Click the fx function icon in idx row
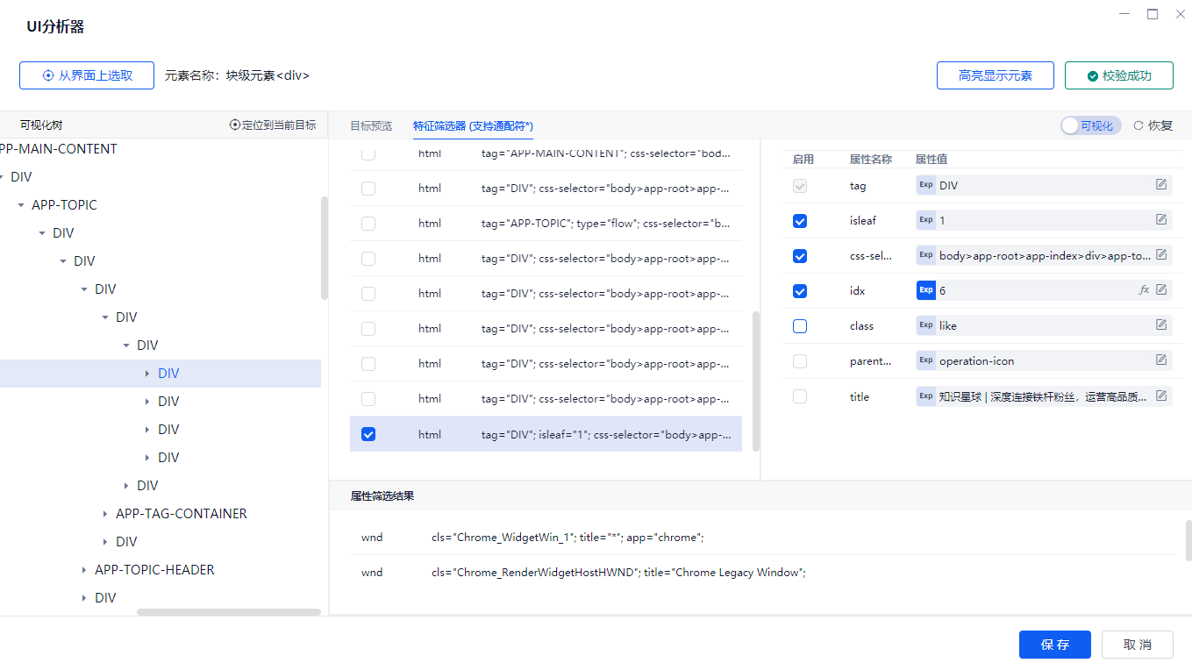This screenshot has height=670, width=1192. pos(1144,289)
